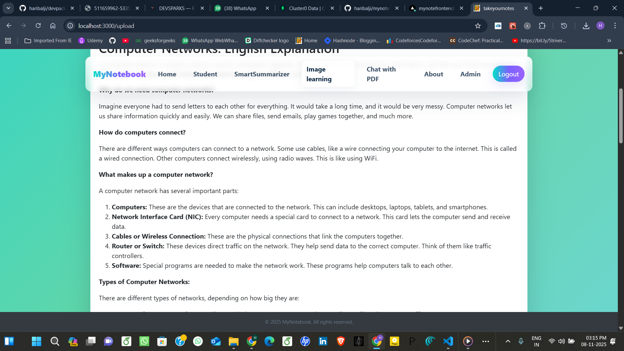The image size is (624, 351).
Task: Open the volume speaker tray icon
Action: [561, 341]
